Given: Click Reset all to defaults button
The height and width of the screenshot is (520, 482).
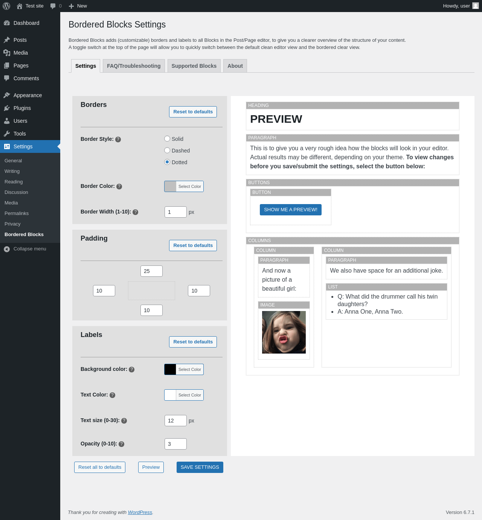Looking at the screenshot, I should [x=100, y=467].
